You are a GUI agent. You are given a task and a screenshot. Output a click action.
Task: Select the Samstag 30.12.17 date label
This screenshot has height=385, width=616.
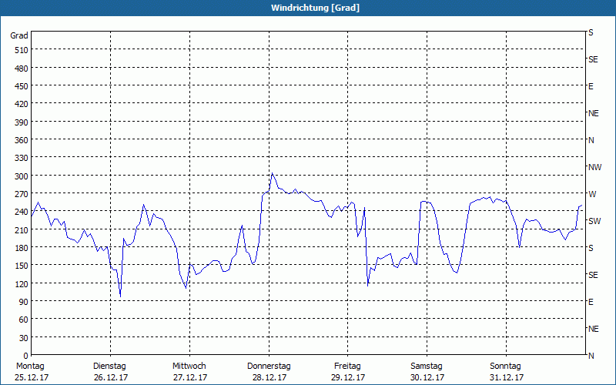[427, 372]
